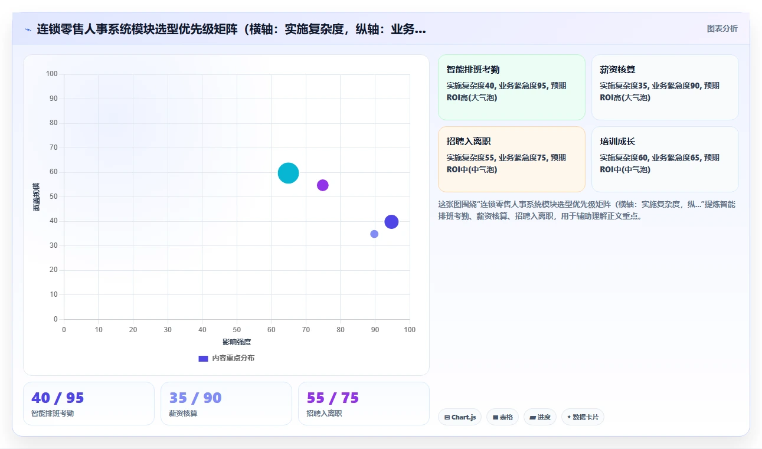
Task: Open the 薪资核算 info card
Action: coord(665,87)
